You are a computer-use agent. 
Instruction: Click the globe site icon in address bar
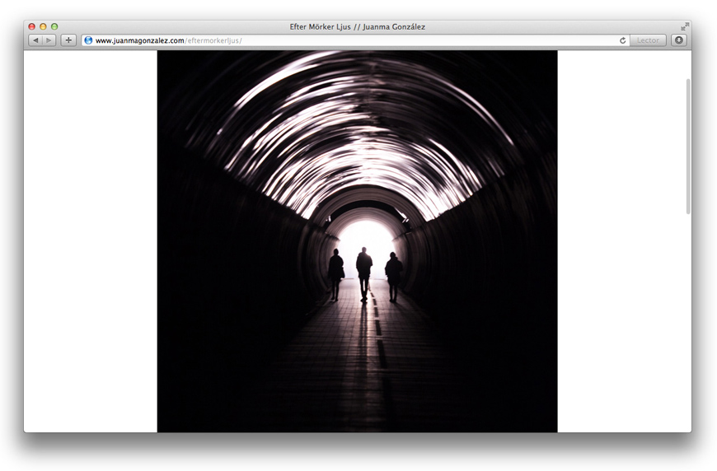[88, 40]
